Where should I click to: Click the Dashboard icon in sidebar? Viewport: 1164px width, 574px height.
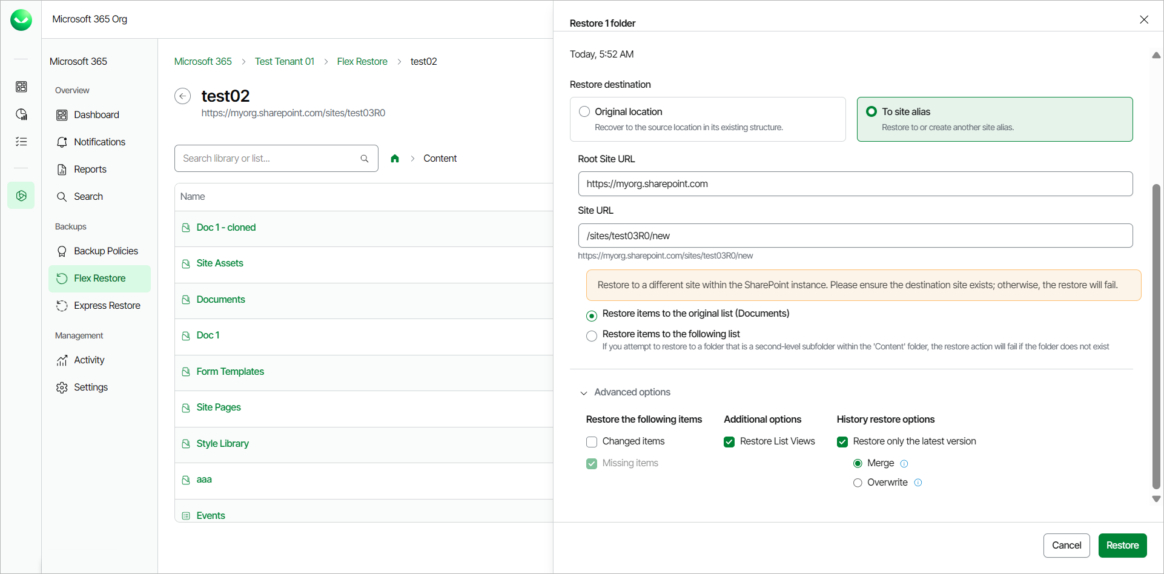62,115
